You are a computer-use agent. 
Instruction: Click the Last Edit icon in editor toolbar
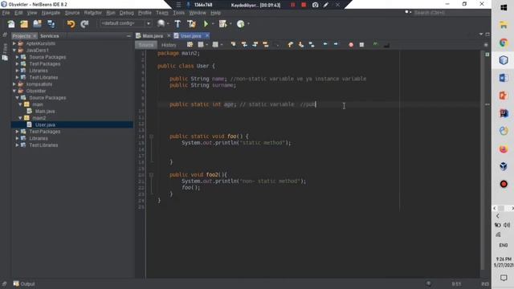[x=190, y=45]
